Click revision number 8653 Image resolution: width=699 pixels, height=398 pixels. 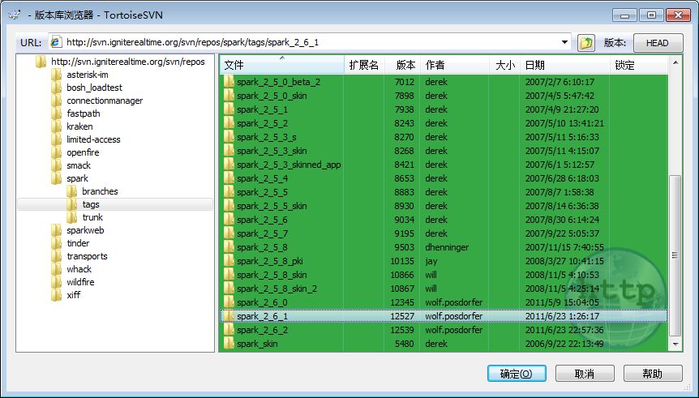click(404, 178)
